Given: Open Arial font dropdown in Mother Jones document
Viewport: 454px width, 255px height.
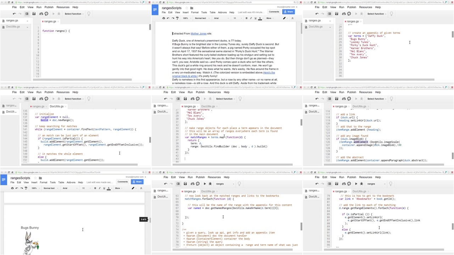Looking at the screenshot, I should click(222, 18).
